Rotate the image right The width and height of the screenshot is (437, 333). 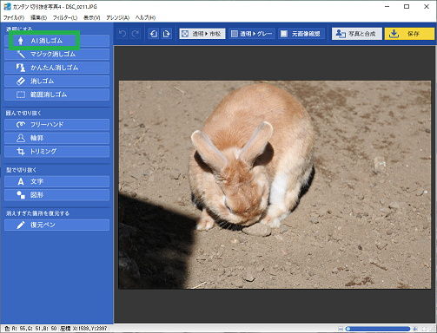[x=167, y=34]
